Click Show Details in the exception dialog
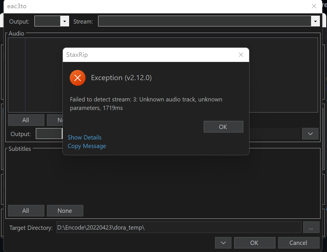This screenshot has height=252, width=327. [x=84, y=137]
